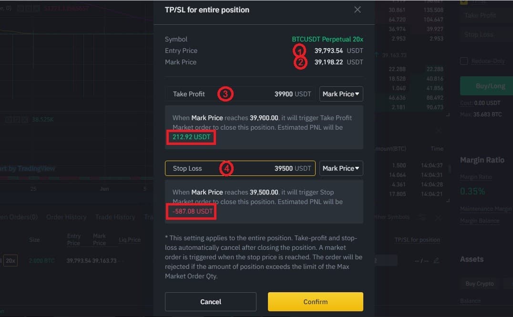
Task: Click the pencil edit icon beside TP/SL dashes
Action: coord(436,260)
